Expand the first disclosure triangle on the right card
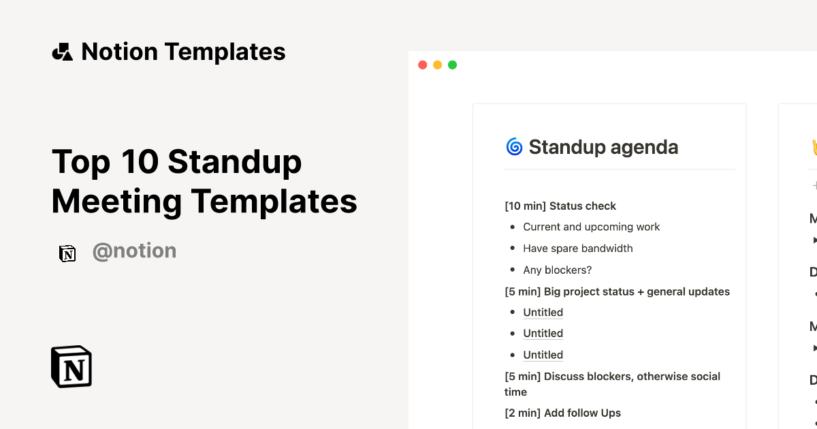The image size is (817, 429). [815, 239]
